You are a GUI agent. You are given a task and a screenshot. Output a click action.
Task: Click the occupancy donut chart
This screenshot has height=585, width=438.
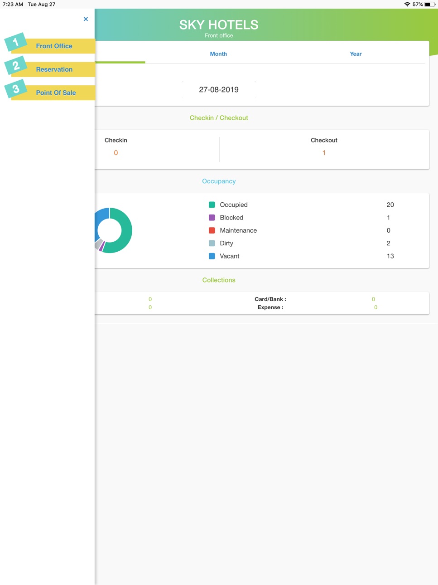click(113, 230)
